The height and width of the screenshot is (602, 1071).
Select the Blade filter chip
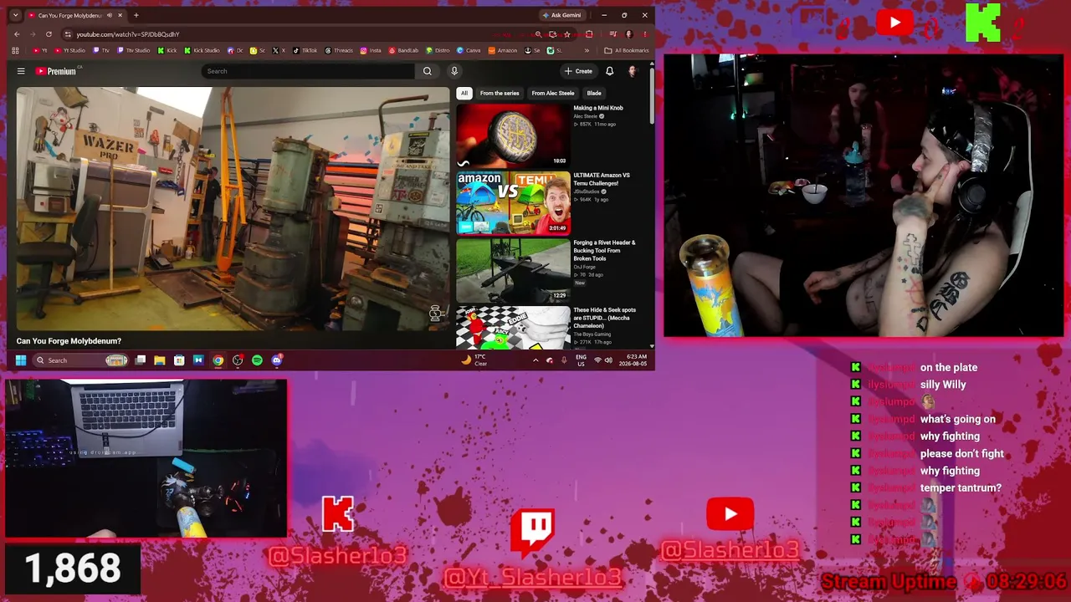coord(594,93)
